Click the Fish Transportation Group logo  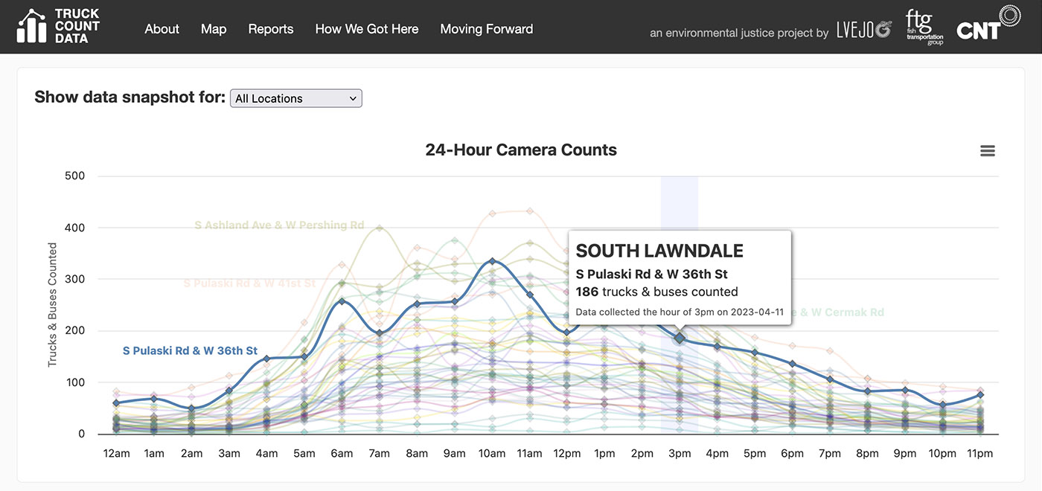tap(924, 28)
